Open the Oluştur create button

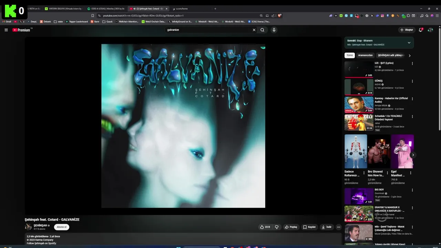[x=407, y=30]
